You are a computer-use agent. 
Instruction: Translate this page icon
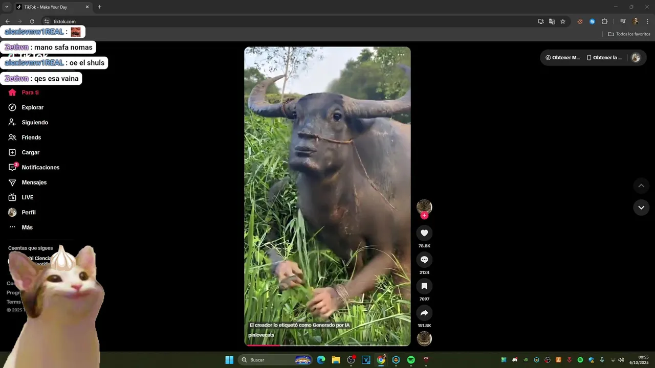pyautogui.click(x=552, y=21)
